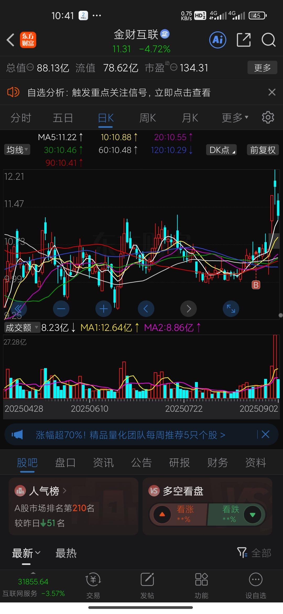
Task: Open the 东方财富 logo home
Action: [28, 40]
